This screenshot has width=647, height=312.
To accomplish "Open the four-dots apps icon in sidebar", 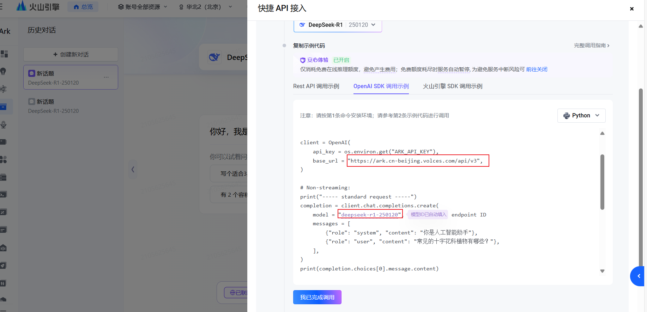I will click(x=3, y=160).
